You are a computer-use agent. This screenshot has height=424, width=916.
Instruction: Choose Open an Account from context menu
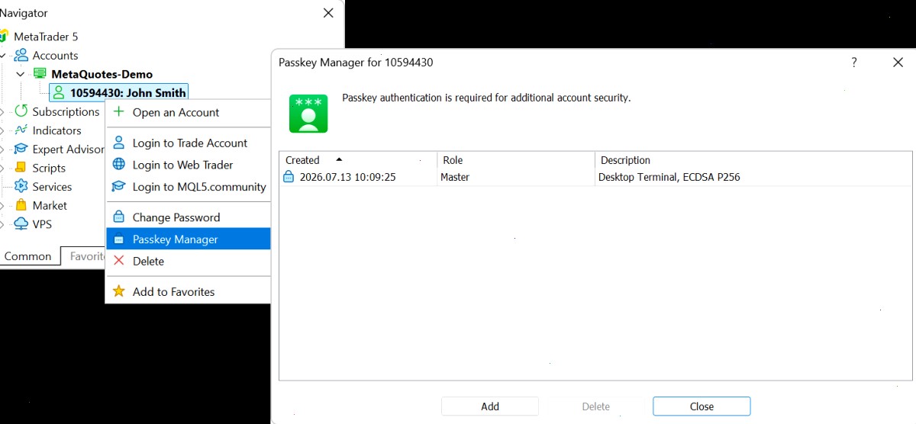pyautogui.click(x=189, y=112)
